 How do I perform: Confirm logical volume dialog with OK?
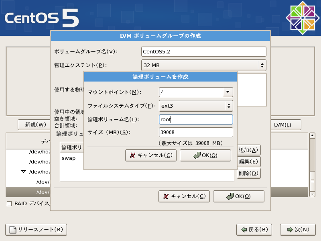tap(205, 155)
